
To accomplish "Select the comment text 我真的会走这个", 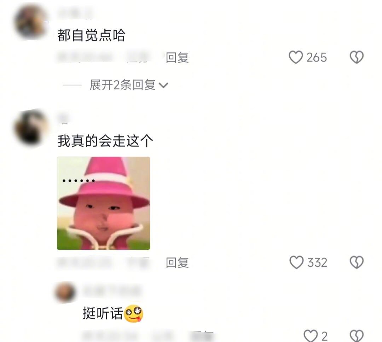I will [105, 141].
